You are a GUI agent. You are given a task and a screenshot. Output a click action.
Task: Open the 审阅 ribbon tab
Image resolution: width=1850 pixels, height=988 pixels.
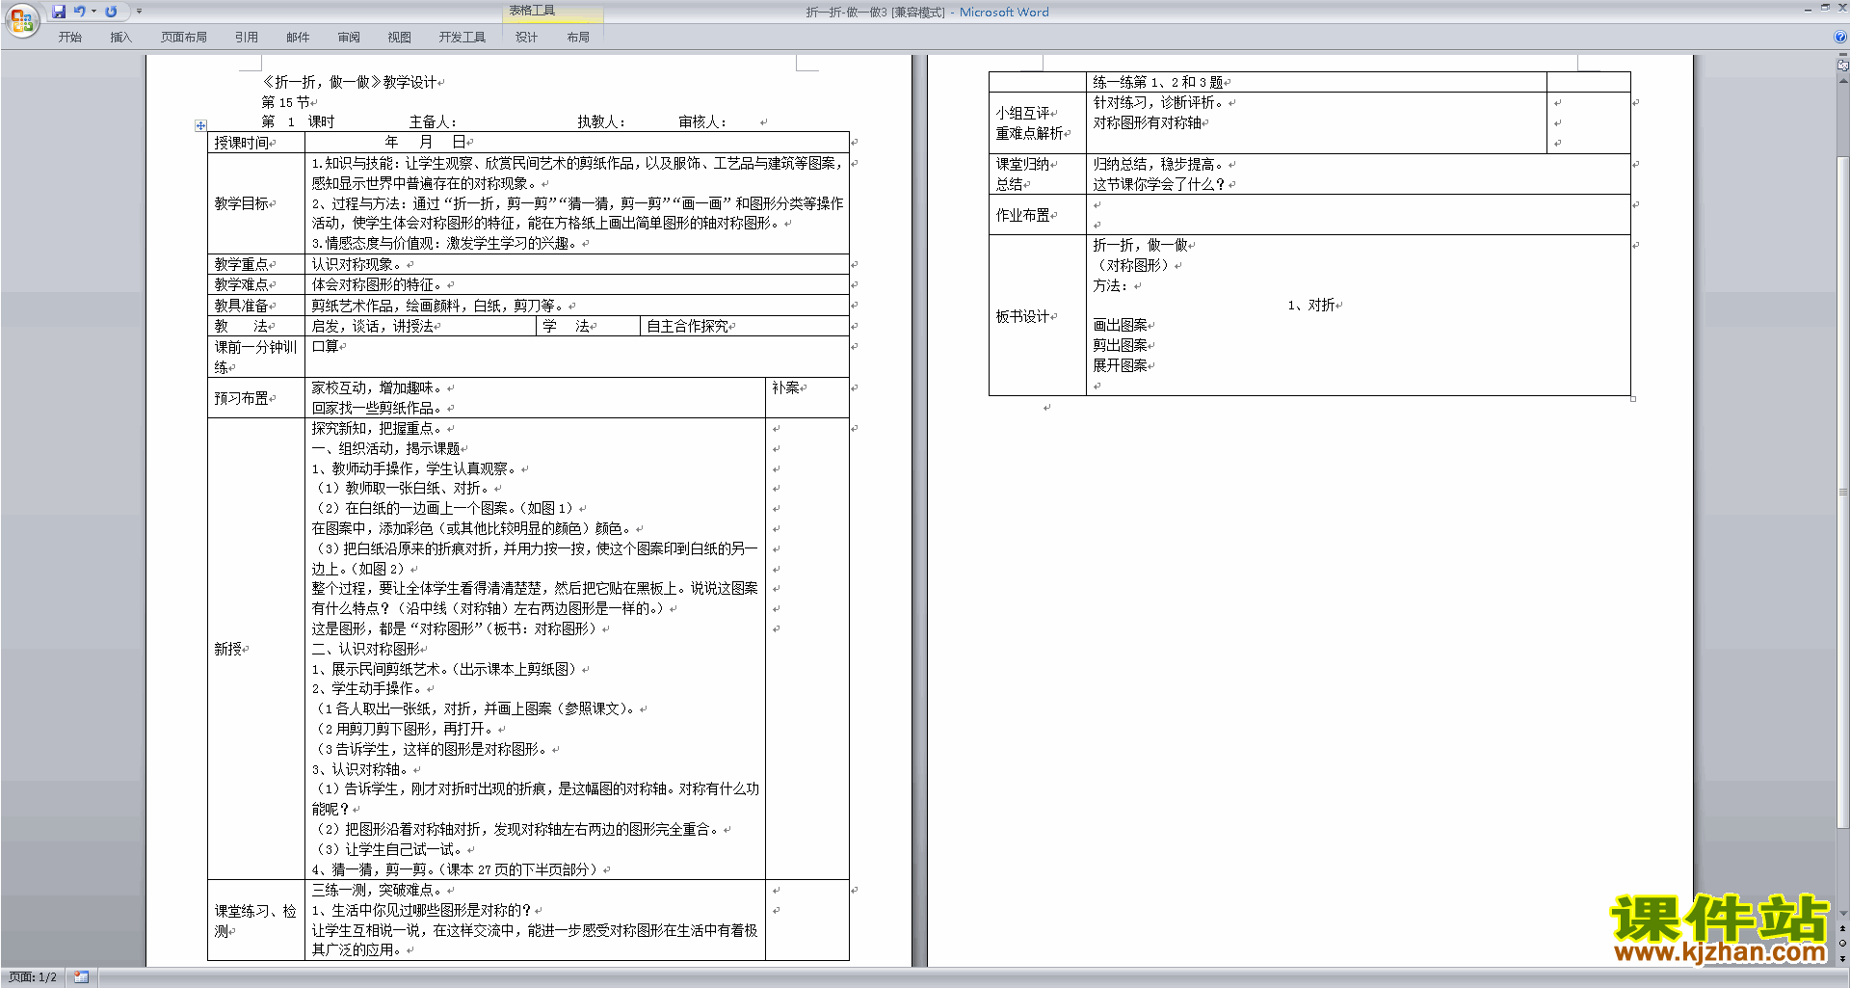point(349,38)
